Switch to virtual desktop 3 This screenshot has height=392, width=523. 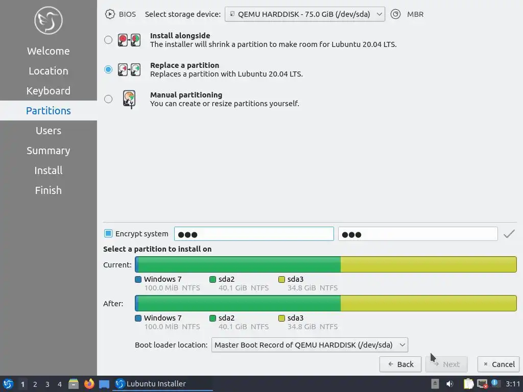(47, 384)
